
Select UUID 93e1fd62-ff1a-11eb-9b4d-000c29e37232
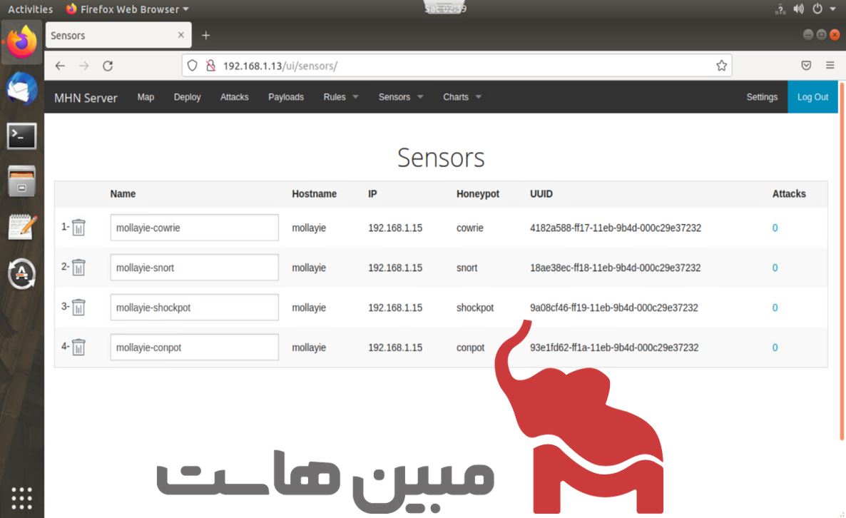click(614, 347)
